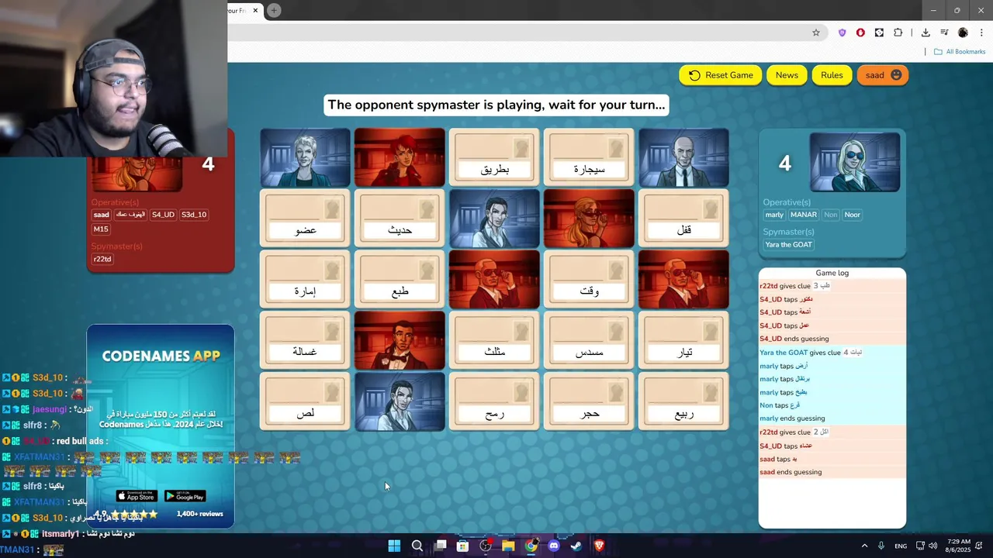Select the رمح word card
993x558 pixels.
[x=494, y=401]
